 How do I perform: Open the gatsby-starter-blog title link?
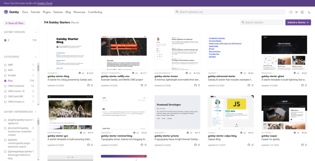click(x=58, y=76)
